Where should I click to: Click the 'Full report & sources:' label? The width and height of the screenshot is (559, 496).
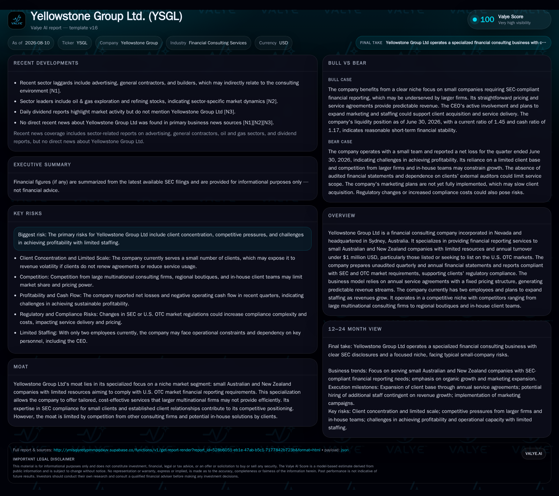pyautogui.click(x=32, y=450)
